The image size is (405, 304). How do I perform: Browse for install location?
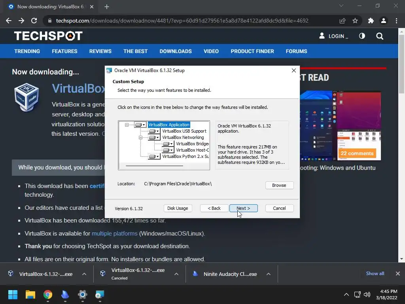279,185
